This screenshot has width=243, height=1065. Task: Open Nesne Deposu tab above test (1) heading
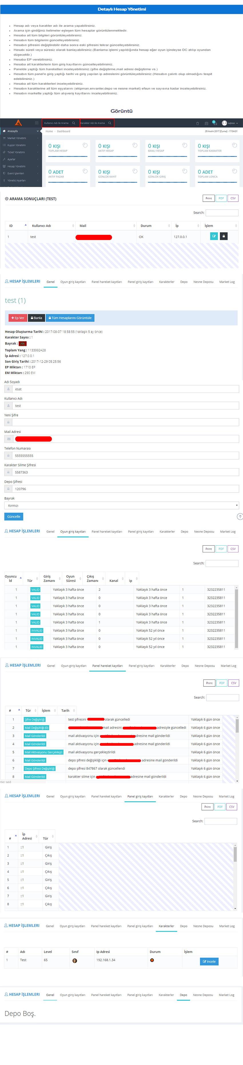pos(203,282)
